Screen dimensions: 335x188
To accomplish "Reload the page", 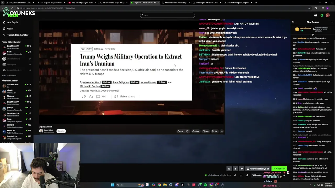I will point(12,8).
